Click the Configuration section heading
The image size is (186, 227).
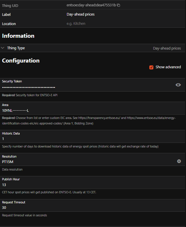[x=21, y=60]
